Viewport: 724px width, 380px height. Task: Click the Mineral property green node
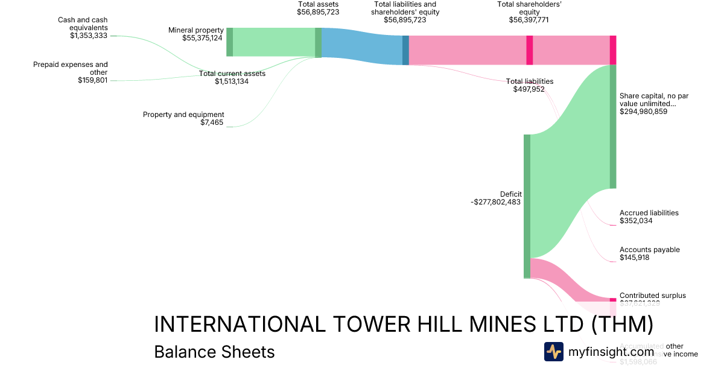(229, 42)
